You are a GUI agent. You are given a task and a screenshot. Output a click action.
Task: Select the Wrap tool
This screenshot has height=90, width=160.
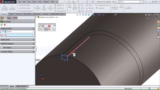point(89,5)
